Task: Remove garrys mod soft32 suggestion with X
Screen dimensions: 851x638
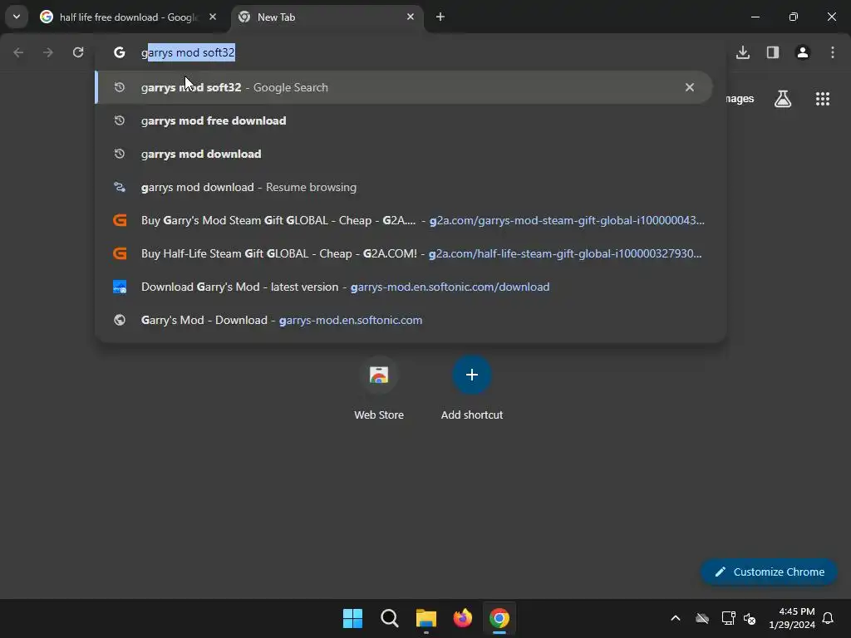Action: pos(690,87)
